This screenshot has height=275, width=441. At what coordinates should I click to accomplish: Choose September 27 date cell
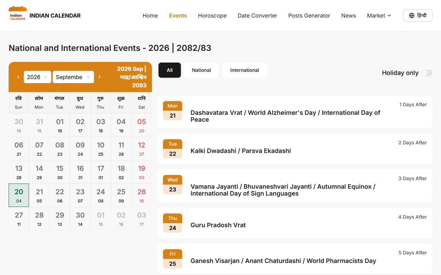click(19, 219)
